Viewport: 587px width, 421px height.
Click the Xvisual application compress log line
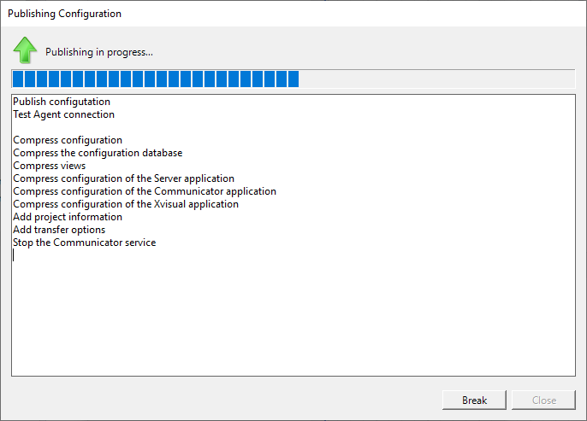pos(126,204)
